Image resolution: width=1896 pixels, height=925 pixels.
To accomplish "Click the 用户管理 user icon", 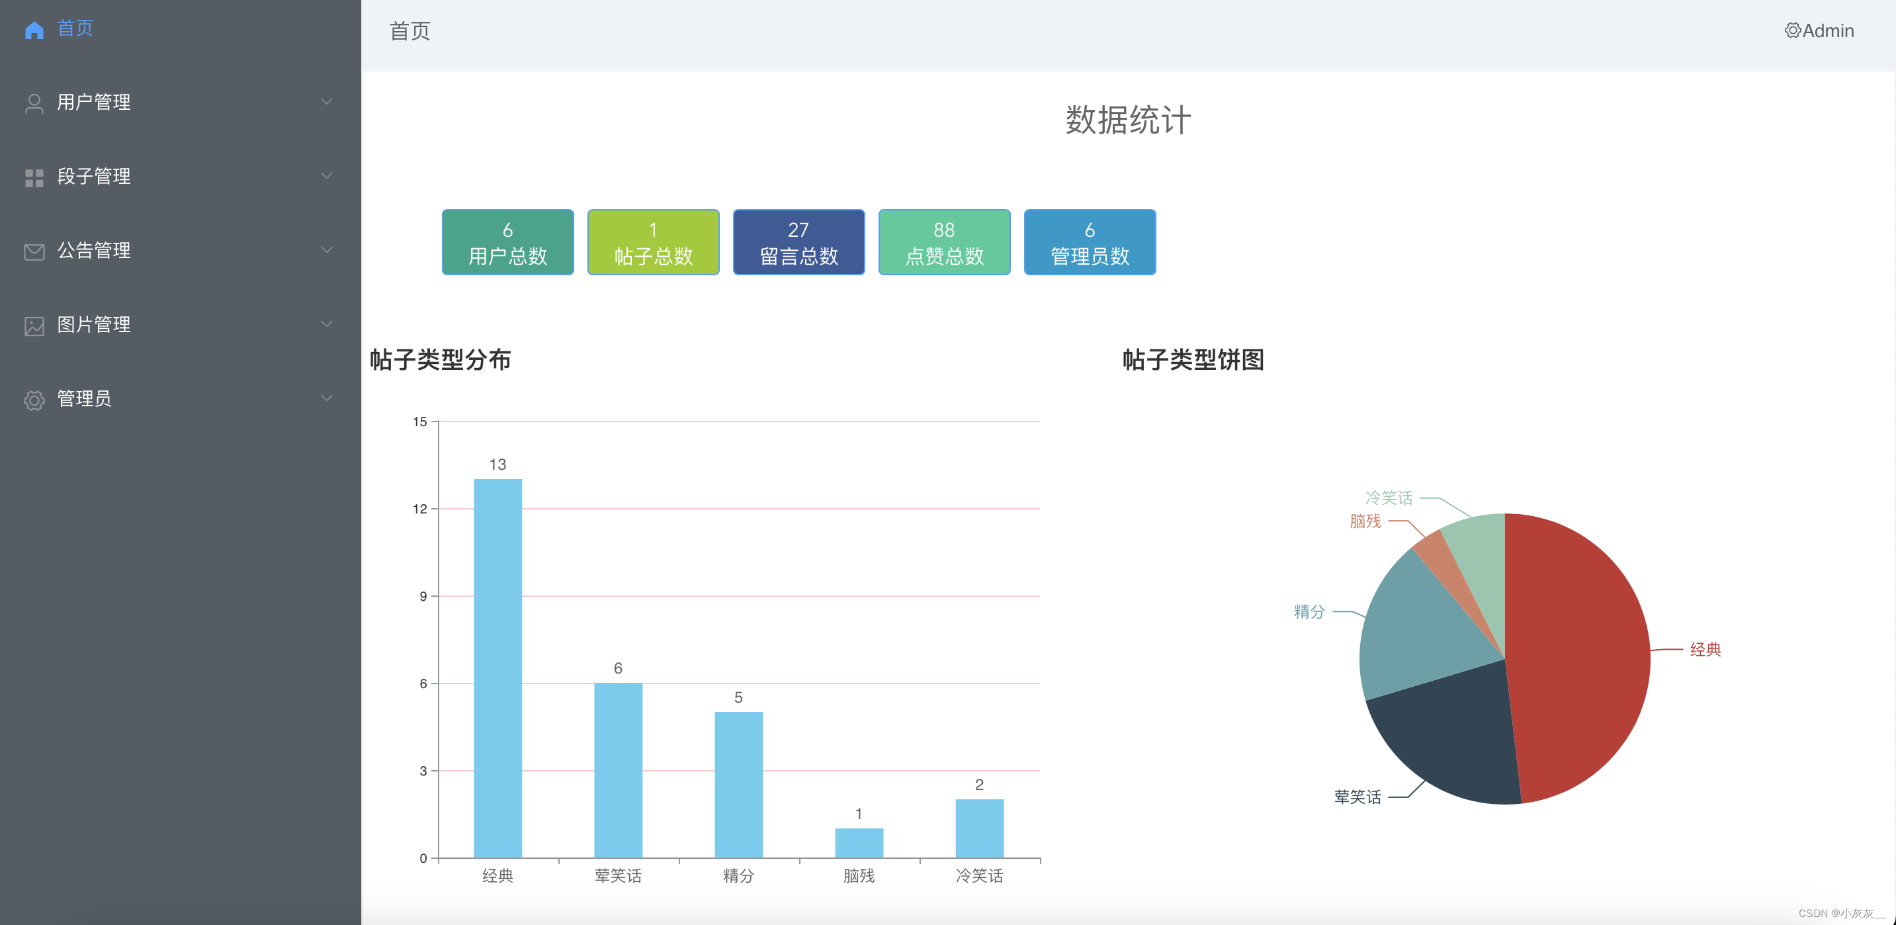I will [34, 103].
